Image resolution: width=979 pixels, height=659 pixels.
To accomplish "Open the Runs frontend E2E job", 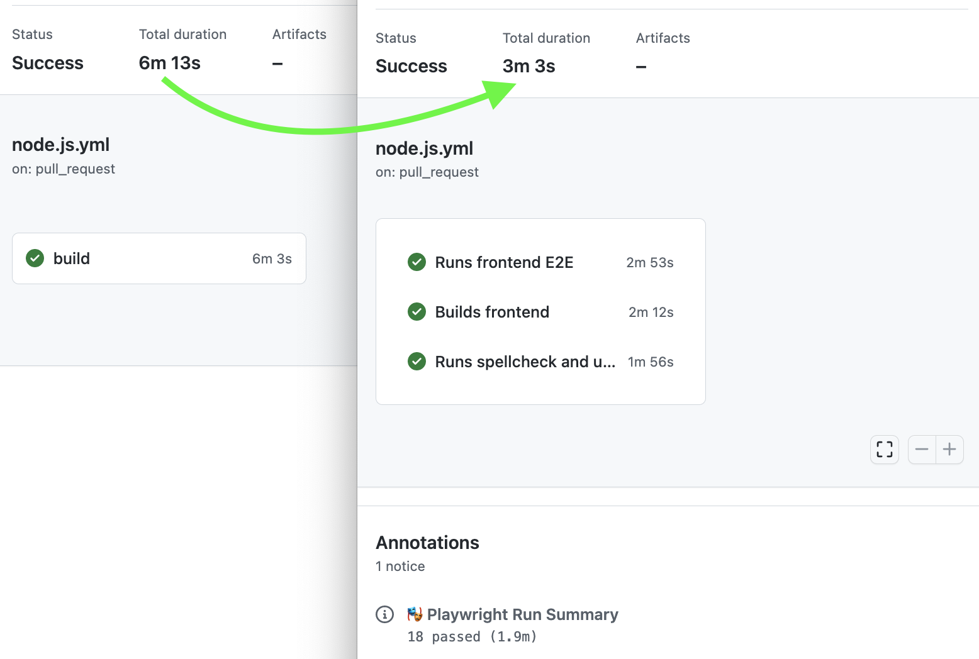I will (x=504, y=262).
